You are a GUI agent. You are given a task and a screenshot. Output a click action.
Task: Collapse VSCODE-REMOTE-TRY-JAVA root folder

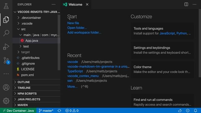point(36,12)
